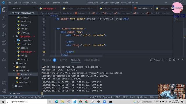Split the terminal panel
186x104 pixels.
(170, 60)
